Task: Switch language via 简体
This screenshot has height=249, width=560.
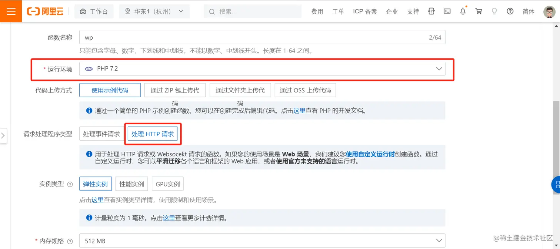Action: tap(529, 11)
